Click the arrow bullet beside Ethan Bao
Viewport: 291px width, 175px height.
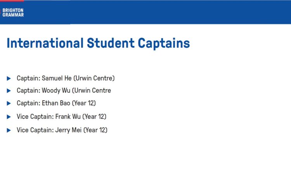pyautogui.click(x=9, y=103)
